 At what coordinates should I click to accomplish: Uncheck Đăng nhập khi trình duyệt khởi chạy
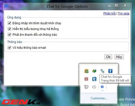pyautogui.click(x=9, y=23)
